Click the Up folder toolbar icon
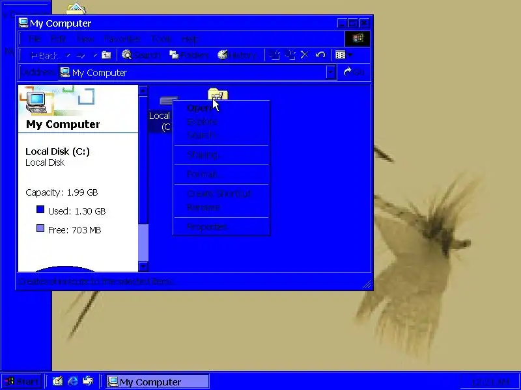 pyautogui.click(x=106, y=55)
